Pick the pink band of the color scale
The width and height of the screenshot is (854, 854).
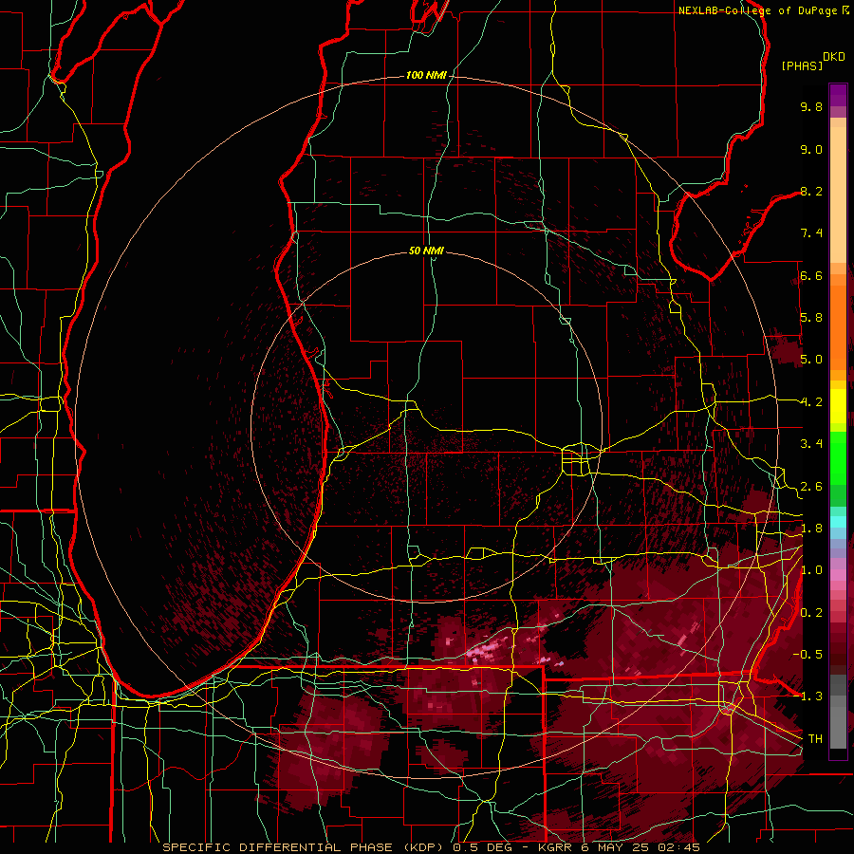click(838, 575)
